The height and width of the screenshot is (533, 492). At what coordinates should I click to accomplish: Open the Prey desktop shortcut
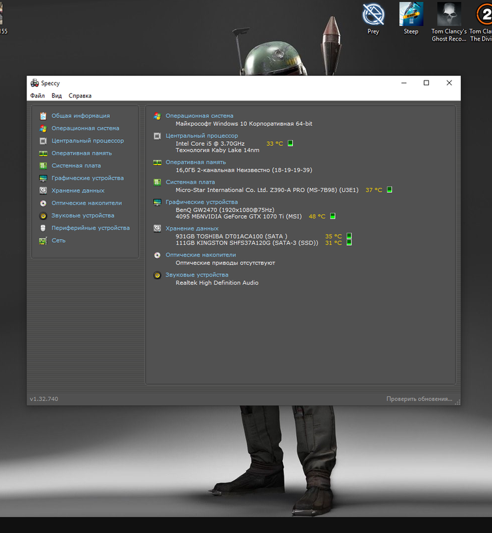click(x=373, y=19)
